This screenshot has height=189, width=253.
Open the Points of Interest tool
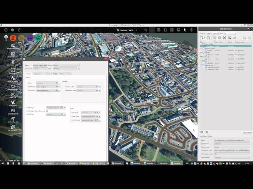click(x=13, y=78)
